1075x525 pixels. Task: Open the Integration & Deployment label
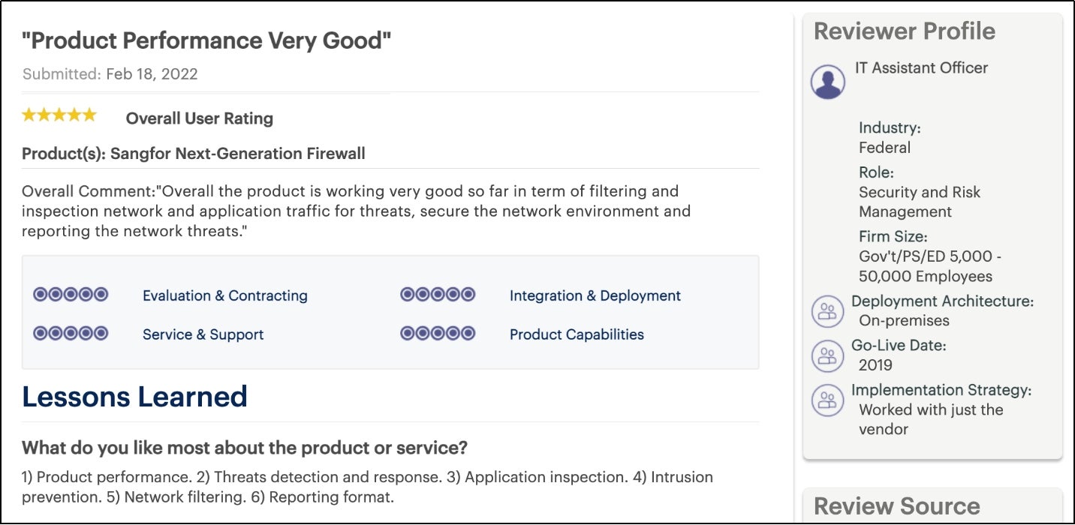[595, 295]
